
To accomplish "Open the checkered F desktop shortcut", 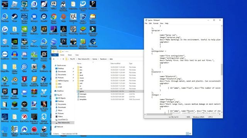I will (x=15, y=131).
